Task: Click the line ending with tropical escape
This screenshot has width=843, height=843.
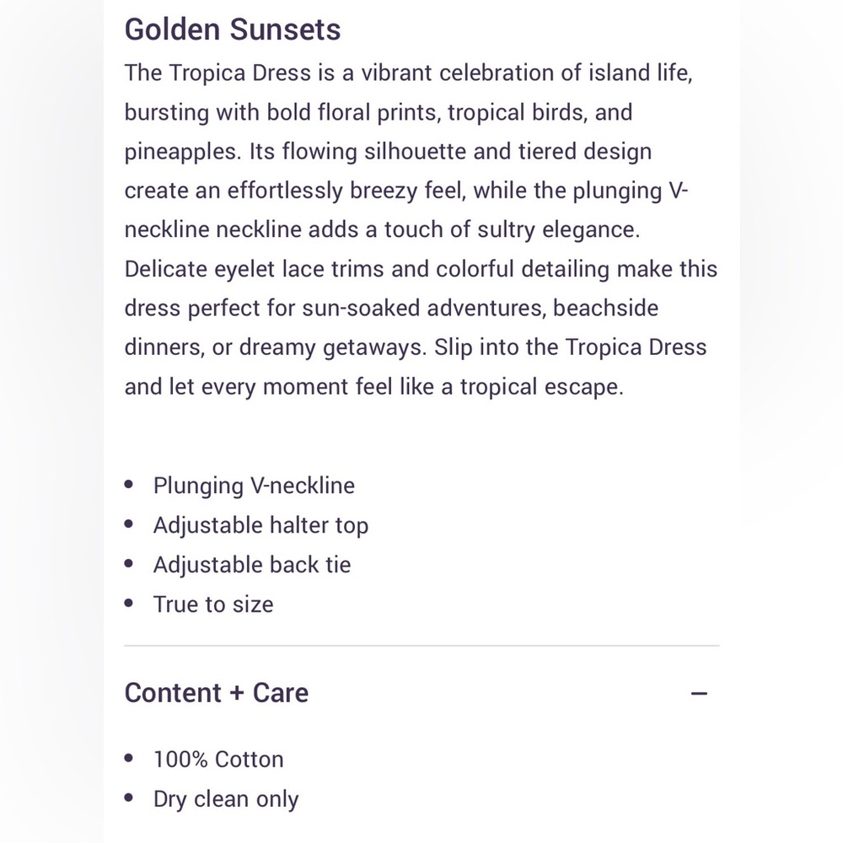Action: click(x=373, y=387)
